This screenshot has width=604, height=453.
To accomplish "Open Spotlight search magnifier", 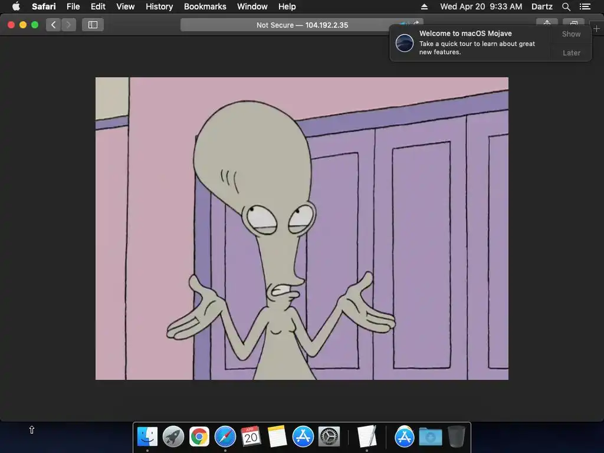I will (x=566, y=6).
